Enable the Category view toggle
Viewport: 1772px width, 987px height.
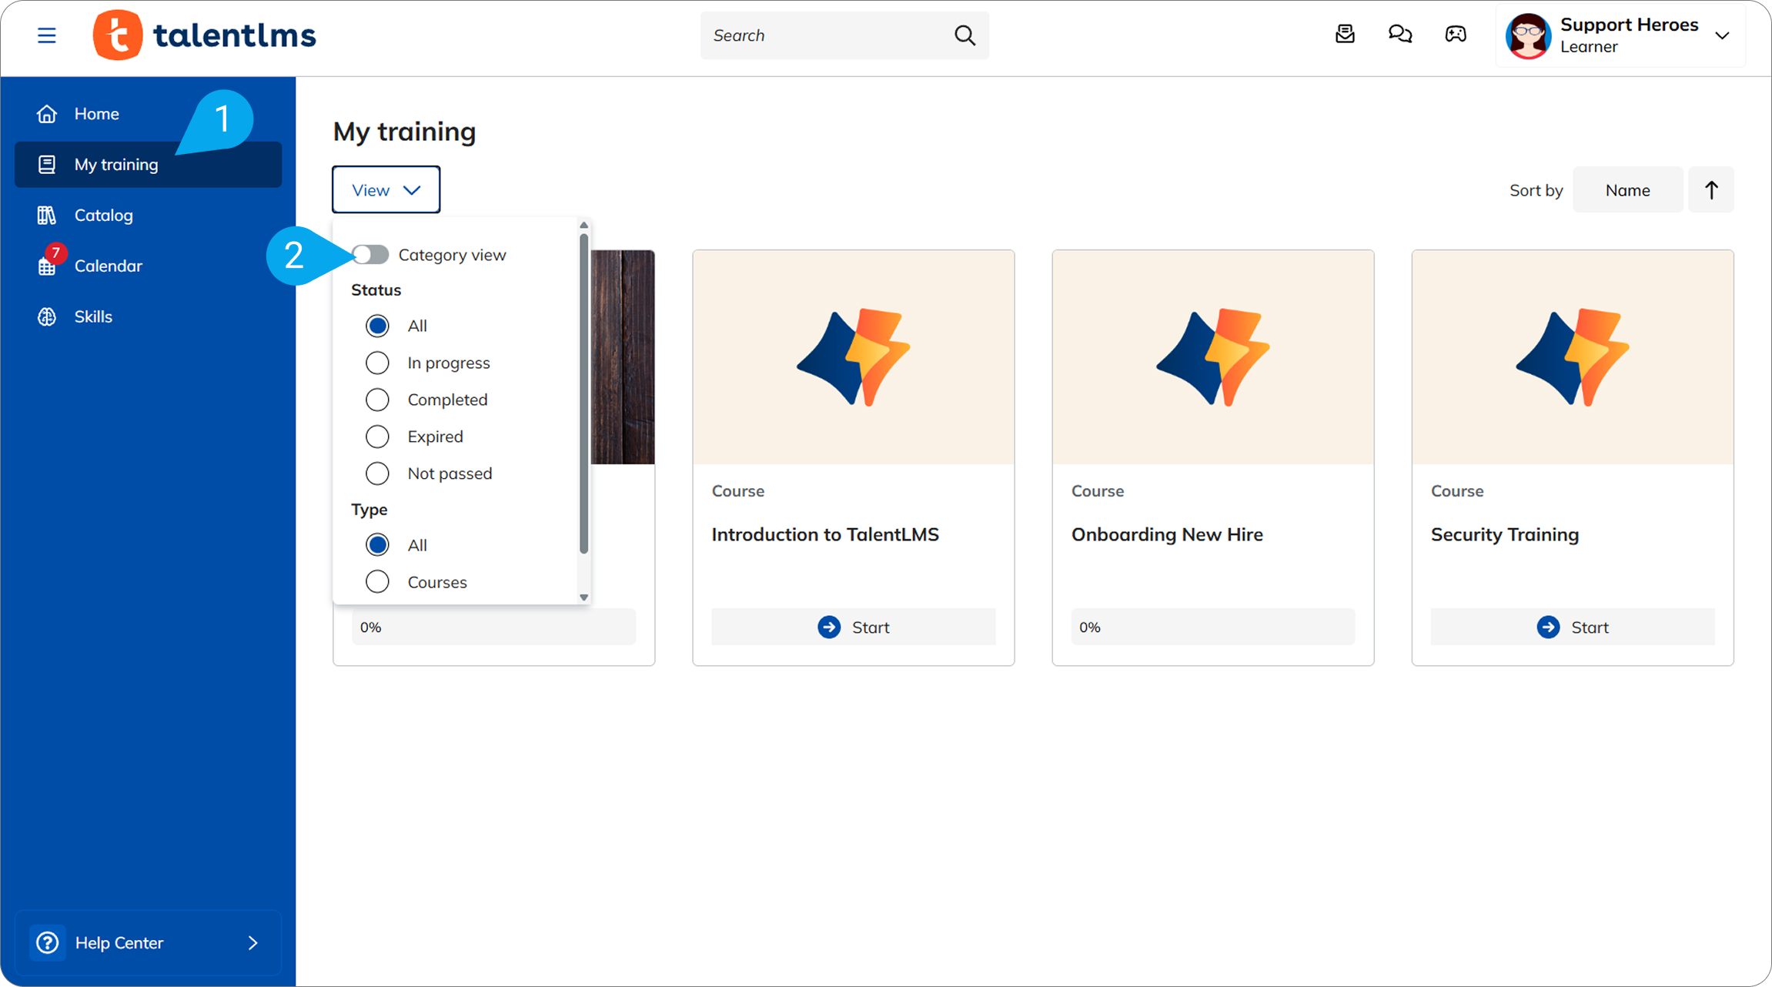[x=371, y=255]
